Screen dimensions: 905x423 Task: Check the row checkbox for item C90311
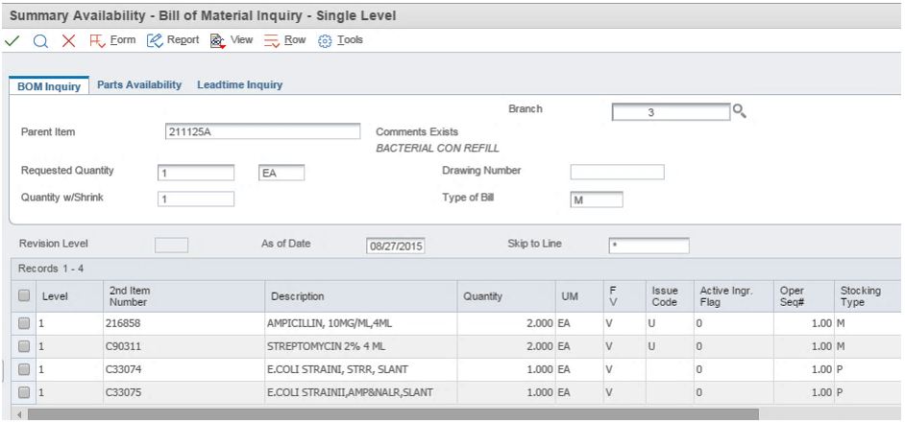(24, 347)
